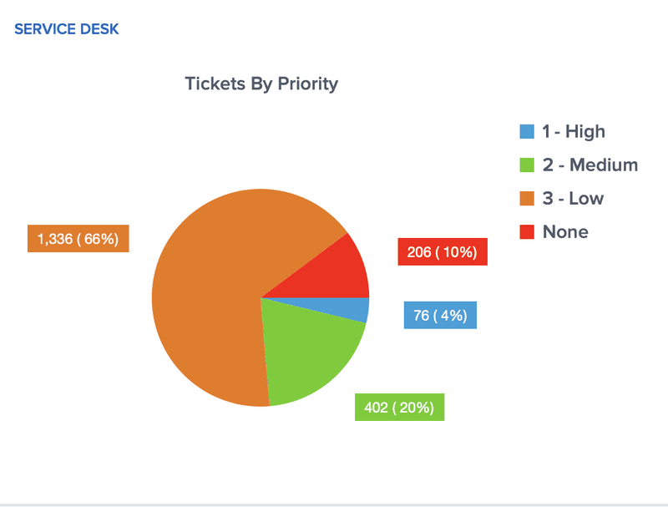Click the green 2 - Medium legend swatch
This screenshot has height=507, width=668.
point(527,165)
